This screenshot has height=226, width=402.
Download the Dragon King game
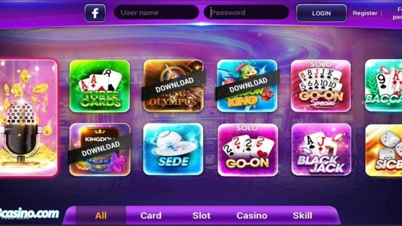click(x=247, y=86)
